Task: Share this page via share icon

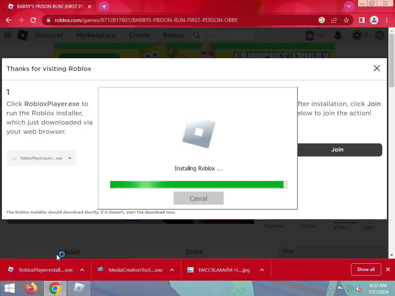Action: point(334,20)
